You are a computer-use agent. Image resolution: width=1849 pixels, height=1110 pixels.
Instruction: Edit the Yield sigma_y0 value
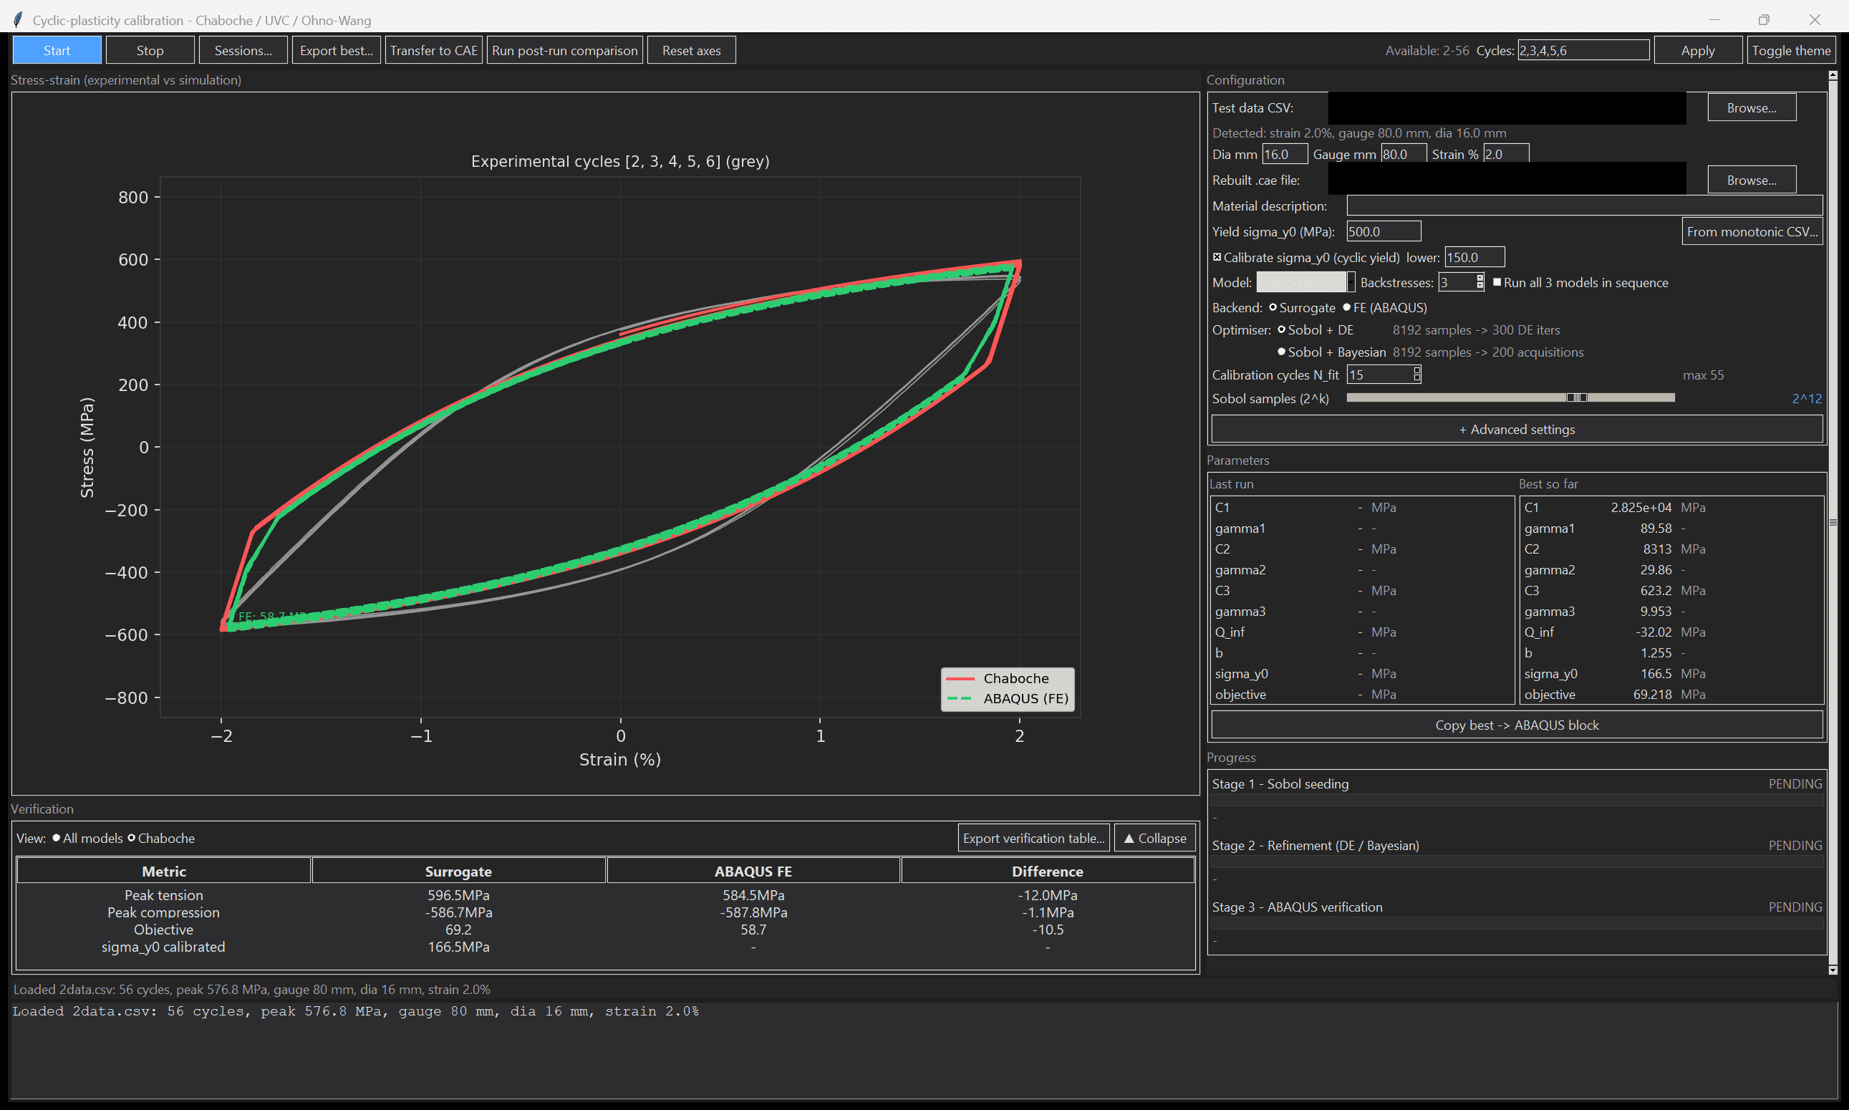click(1383, 231)
